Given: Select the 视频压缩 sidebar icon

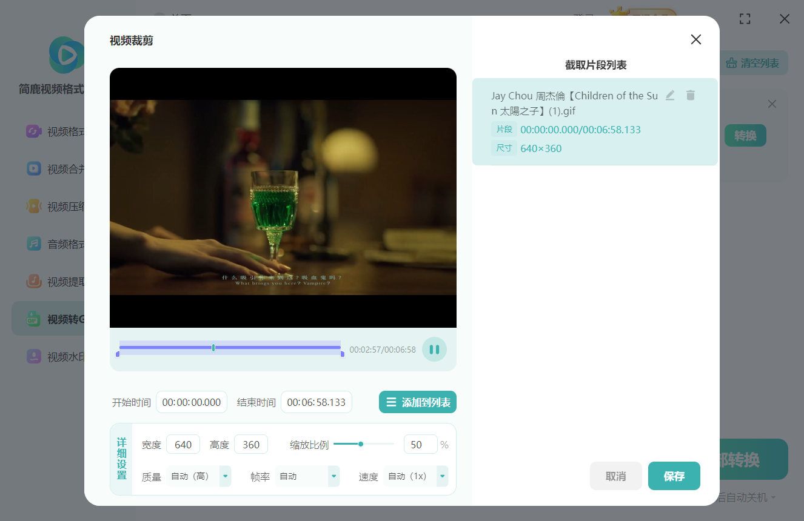Looking at the screenshot, I should click(x=34, y=207).
